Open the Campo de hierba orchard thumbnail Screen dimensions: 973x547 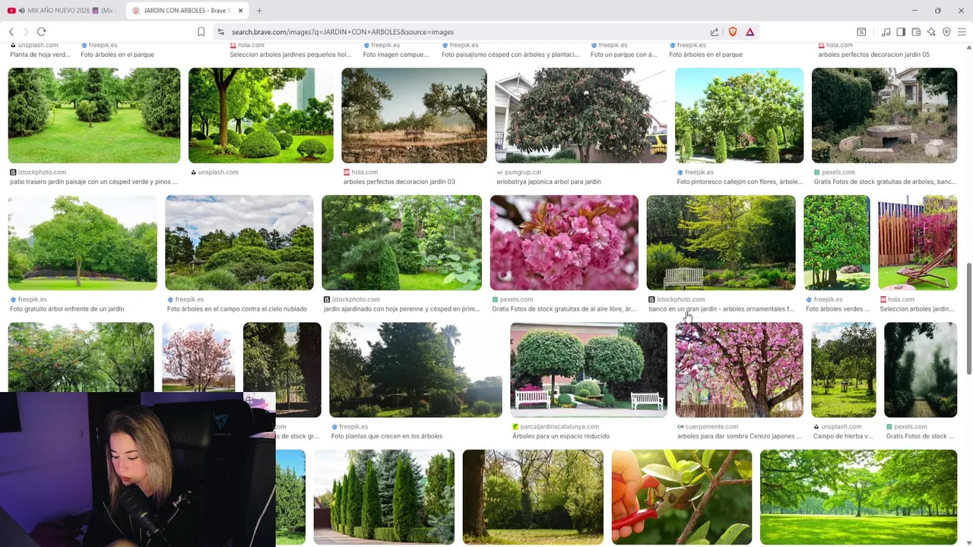pos(844,370)
